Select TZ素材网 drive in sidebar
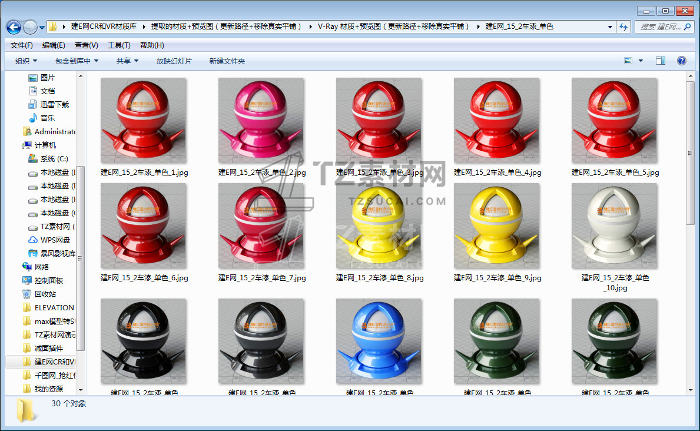700x431 pixels. (52, 227)
